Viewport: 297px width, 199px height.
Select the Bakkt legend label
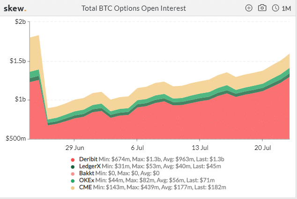[87, 173]
